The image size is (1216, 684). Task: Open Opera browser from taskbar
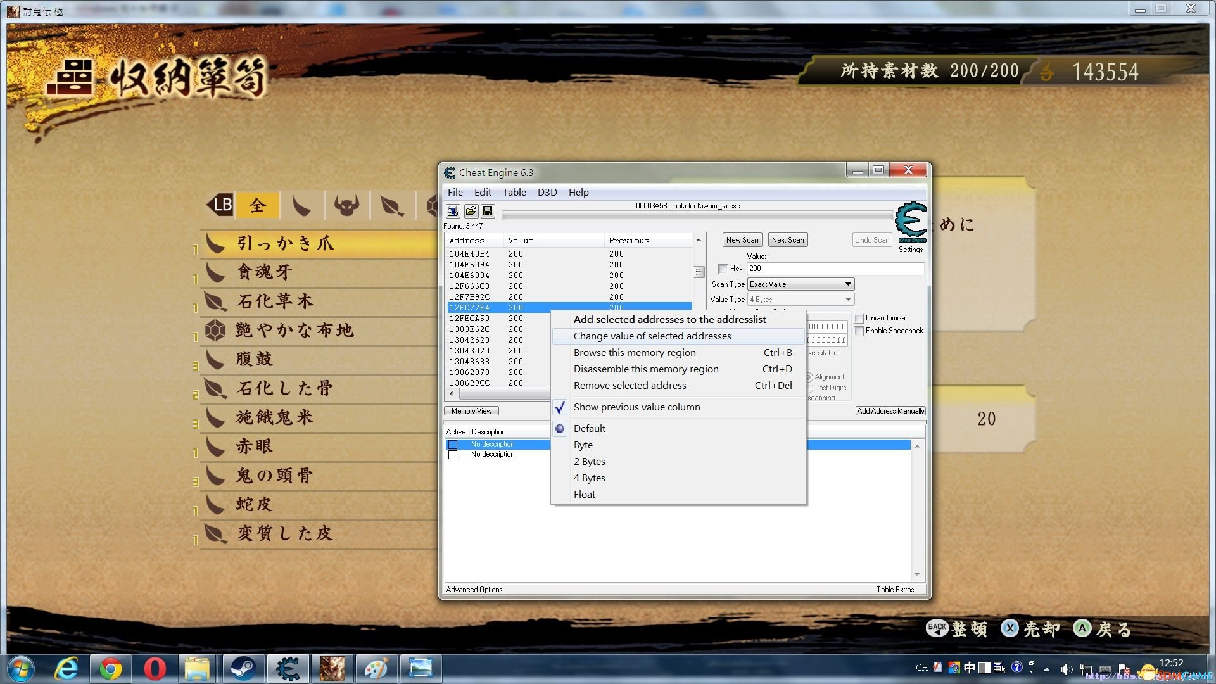pos(155,669)
